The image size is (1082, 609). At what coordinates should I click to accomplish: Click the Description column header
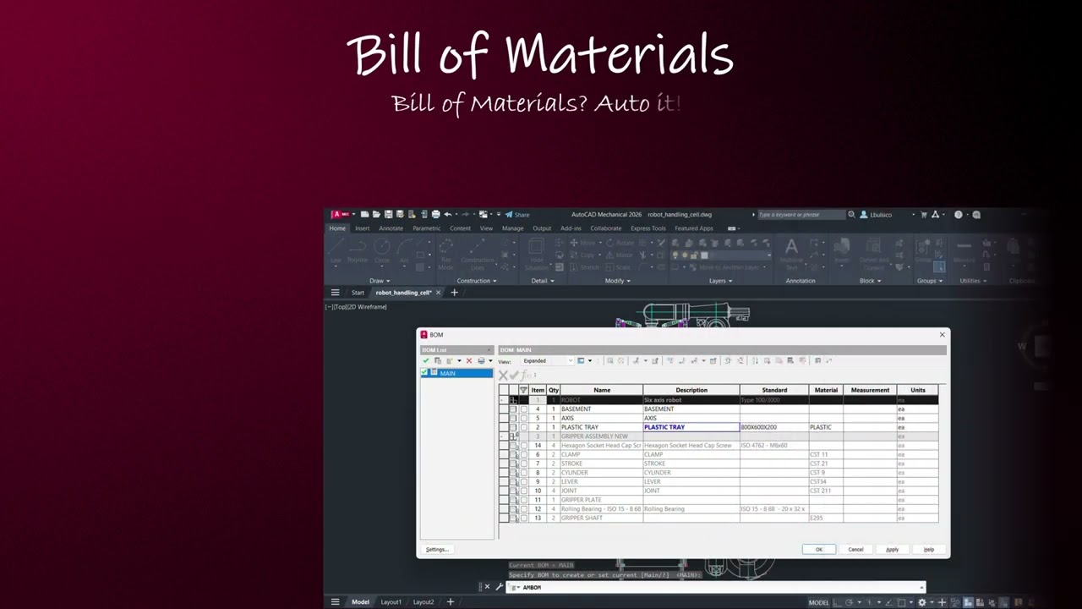pos(691,390)
